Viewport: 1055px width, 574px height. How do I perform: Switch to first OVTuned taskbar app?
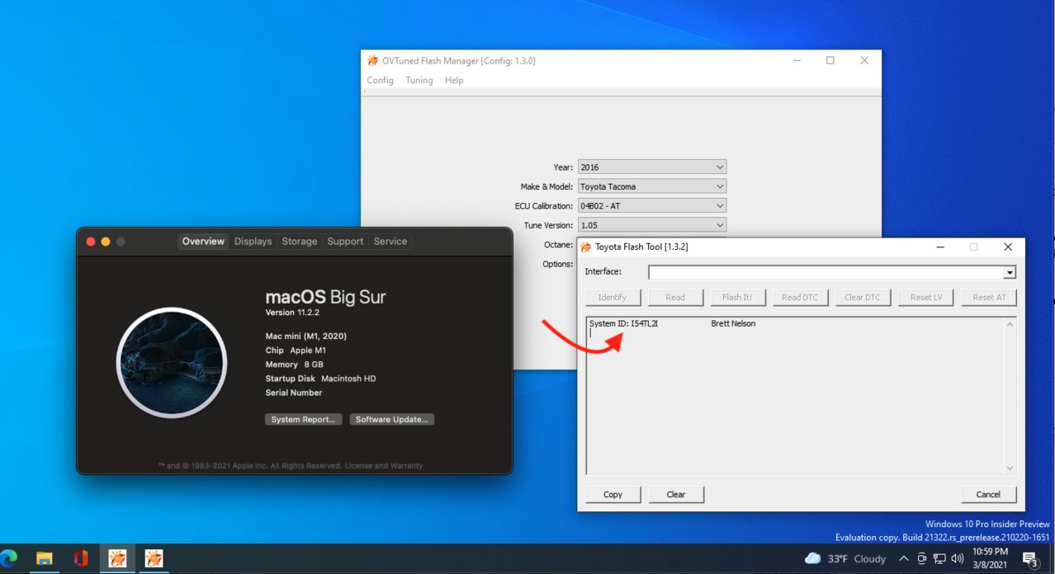118,558
